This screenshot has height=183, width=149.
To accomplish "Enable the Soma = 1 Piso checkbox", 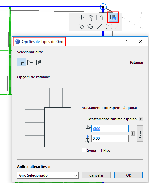I will (x=84, y=150).
